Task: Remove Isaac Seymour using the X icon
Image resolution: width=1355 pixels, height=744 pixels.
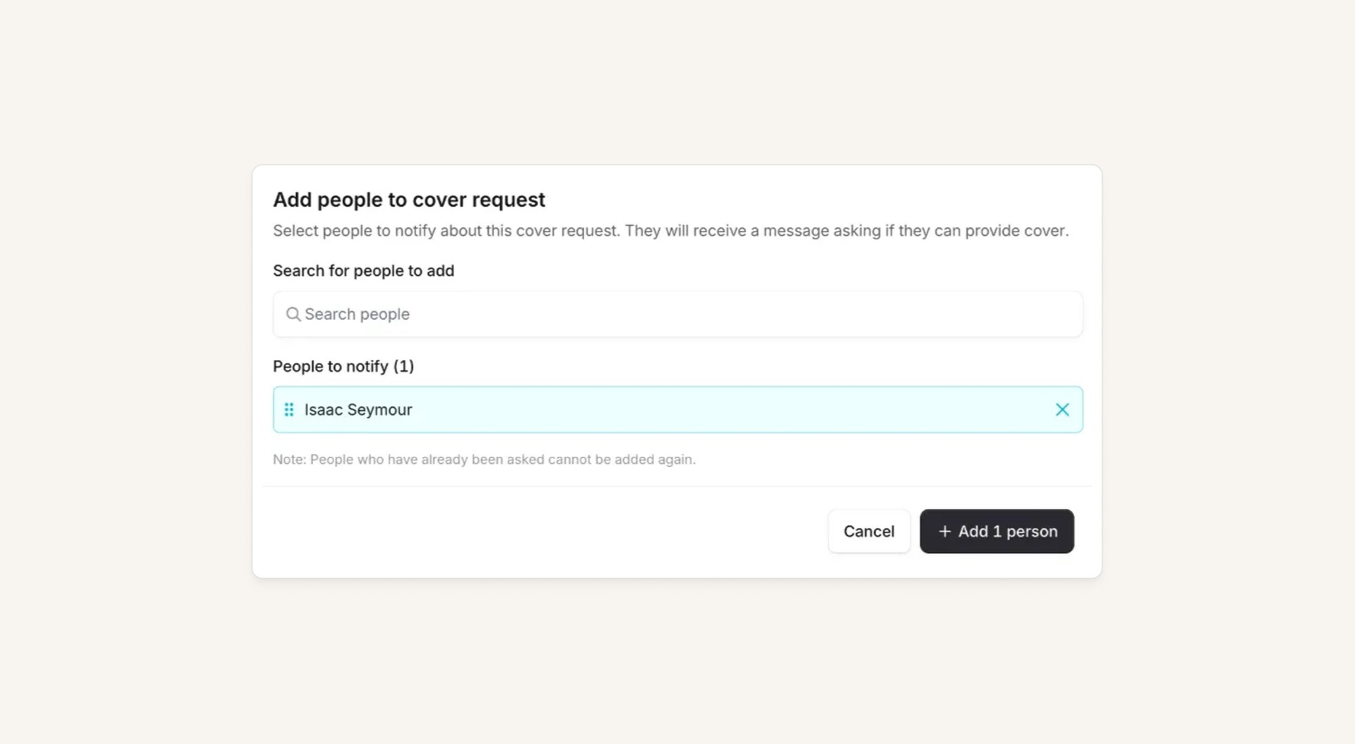Action: [1062, 410]
